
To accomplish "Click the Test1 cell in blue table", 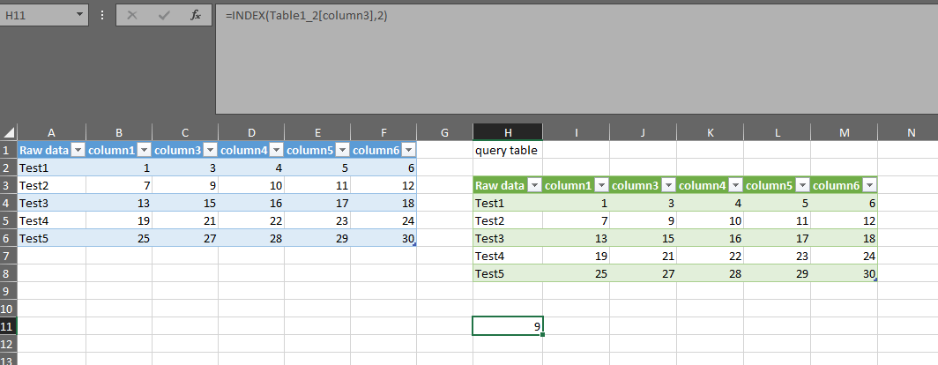I will coord(52,168).
